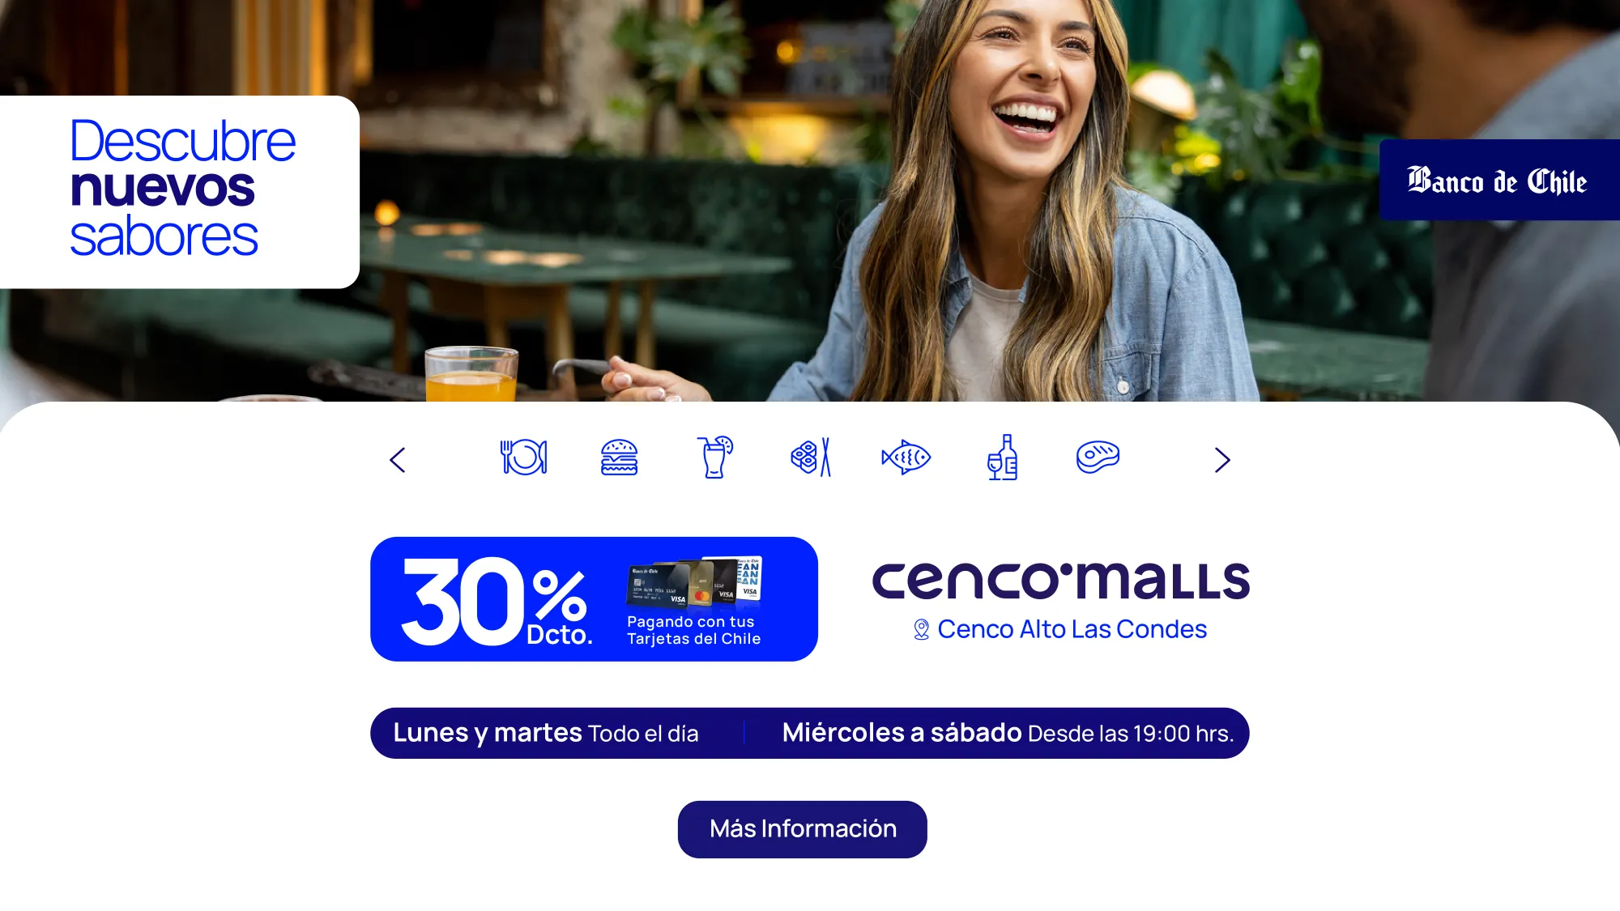Go to previous categories with left chevron

tap(397, 460)
